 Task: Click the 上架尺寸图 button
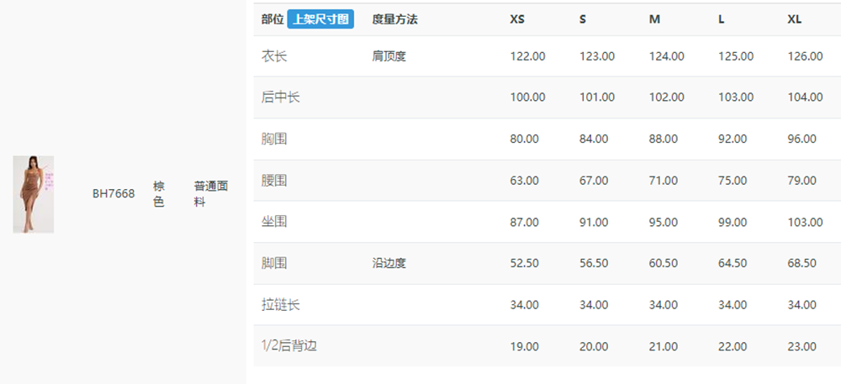click(320, 19)
